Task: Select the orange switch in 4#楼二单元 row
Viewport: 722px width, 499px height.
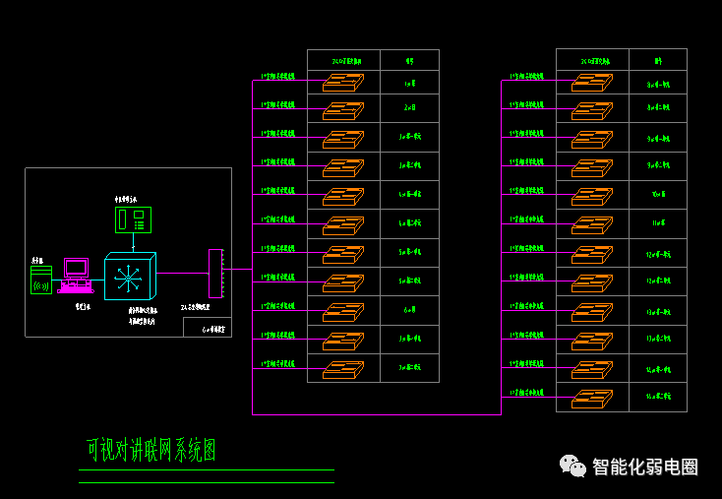Action: 343,225
